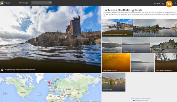The image size is (177, 102).
Task: Click the Google Maps Views logo
Action: tap(5, 3)
